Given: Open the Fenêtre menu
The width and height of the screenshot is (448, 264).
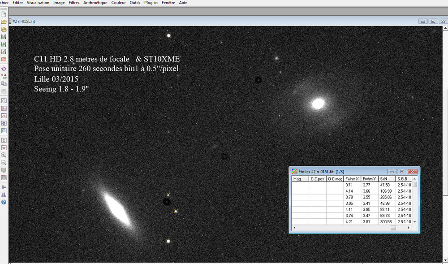Looking at the screenshot, I should (168, 3).
